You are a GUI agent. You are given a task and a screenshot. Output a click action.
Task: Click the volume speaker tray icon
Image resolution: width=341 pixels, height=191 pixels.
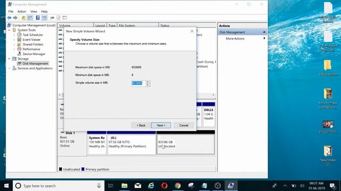pyautogui.click(x=302, y=186)
